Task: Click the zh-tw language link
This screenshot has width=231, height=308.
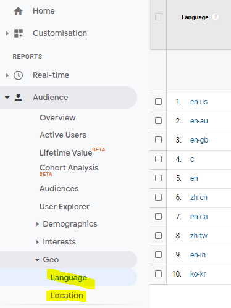Action: (x=199, y=236)
